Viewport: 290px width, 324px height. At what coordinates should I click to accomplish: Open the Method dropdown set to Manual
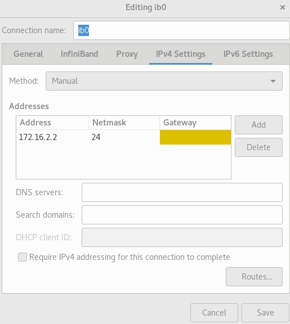(164, 81)
